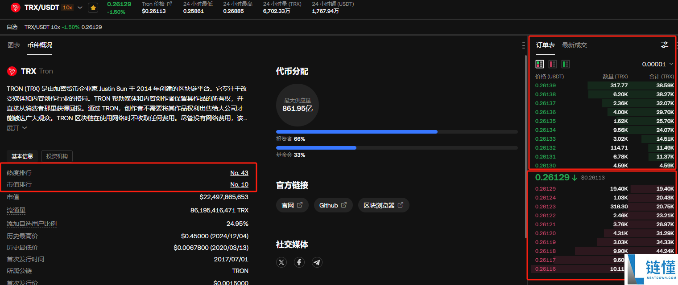The width and height of the screenshot is (678, 285).
Task: Click the TRX logo beside Tron heading
Action: (12, 71)
